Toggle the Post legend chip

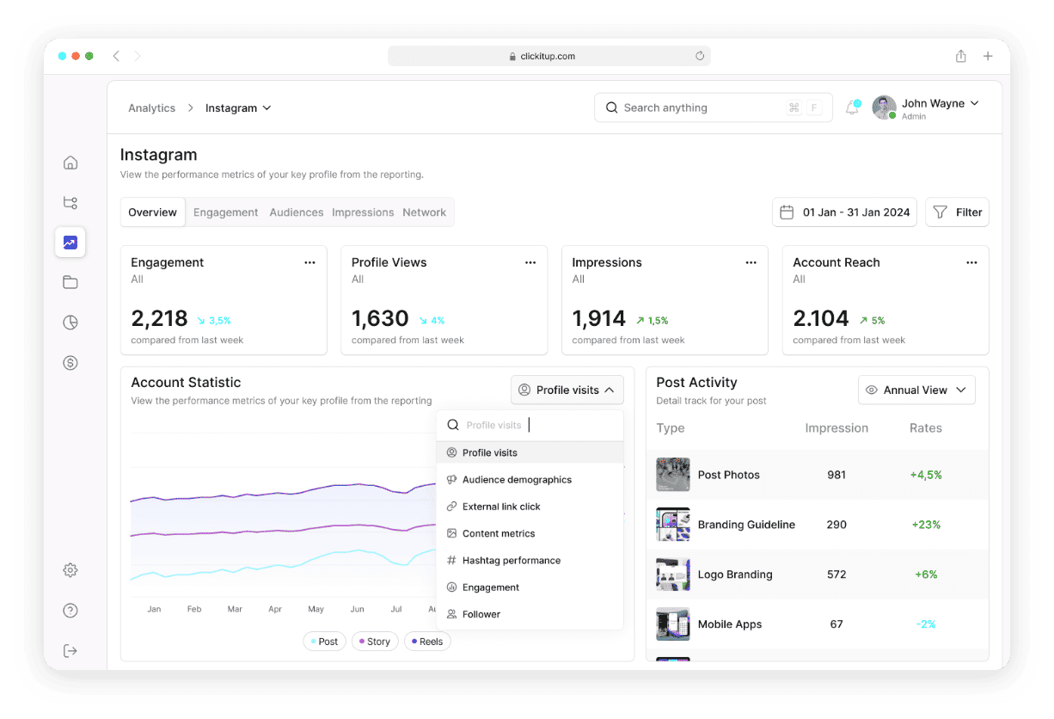click(x=324, y=642)
